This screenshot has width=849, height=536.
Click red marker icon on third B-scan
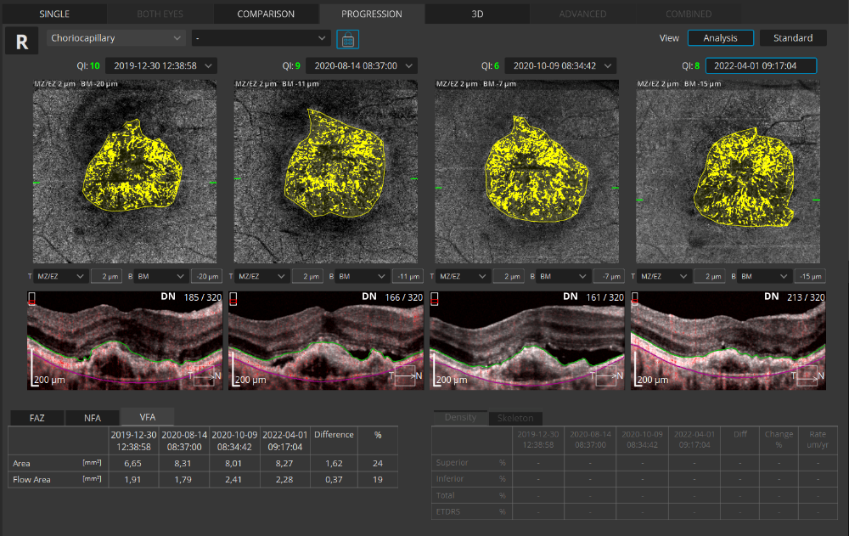(435, 299)
